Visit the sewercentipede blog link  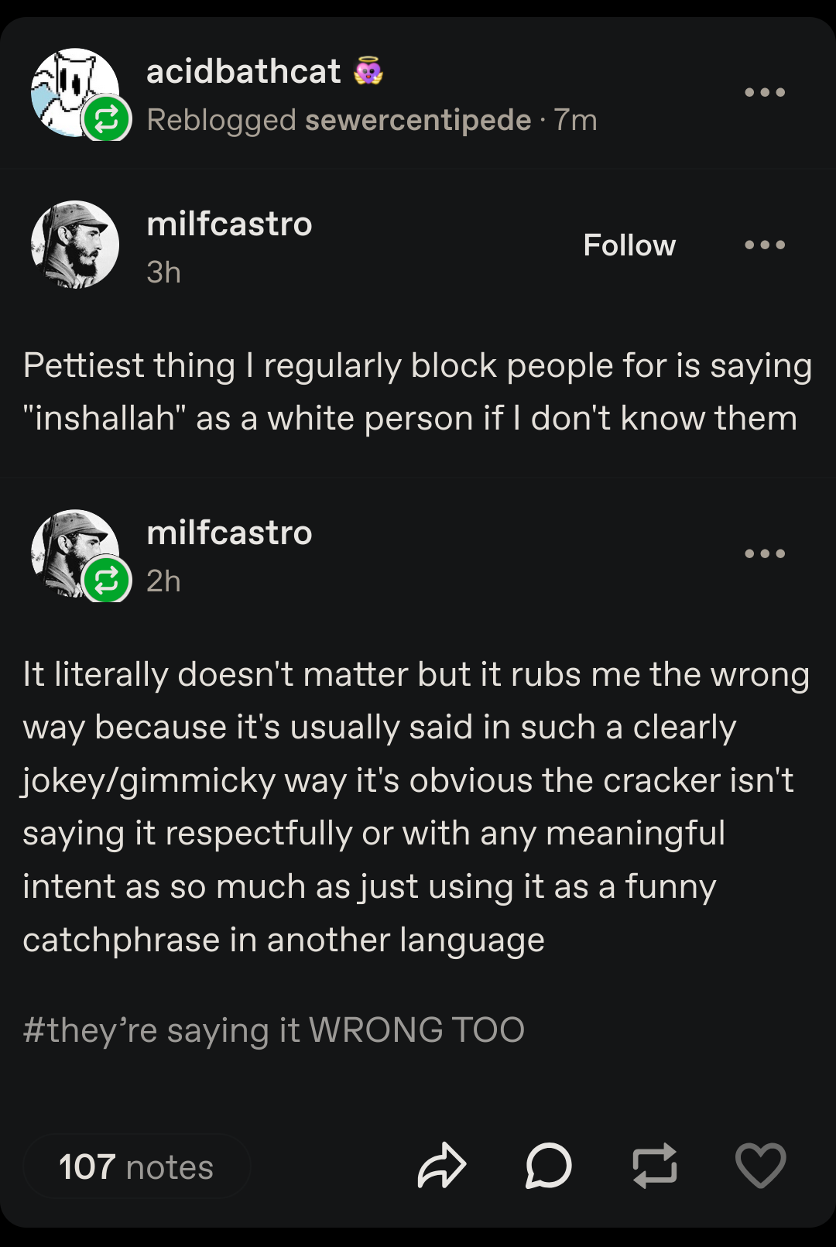pyautogui.click(x=418, y=120)
